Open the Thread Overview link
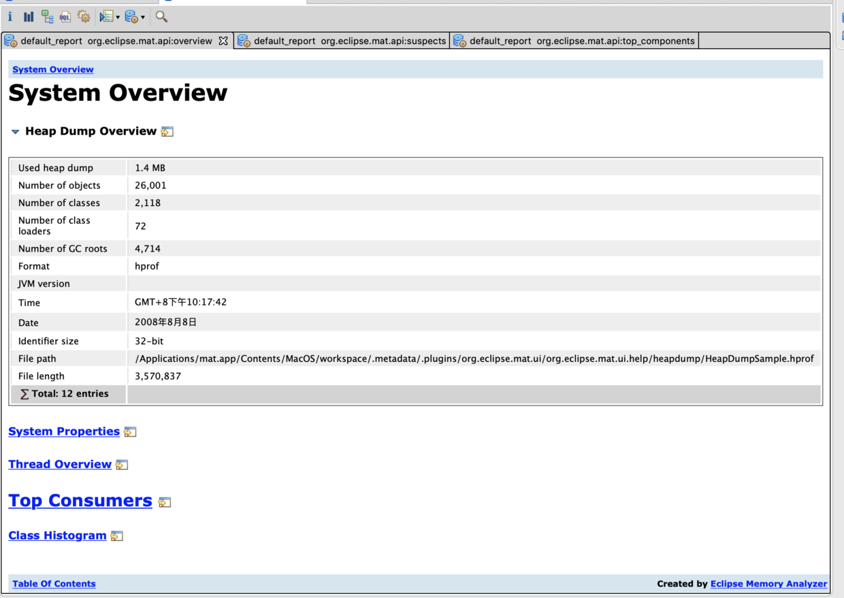 point(60,464)
